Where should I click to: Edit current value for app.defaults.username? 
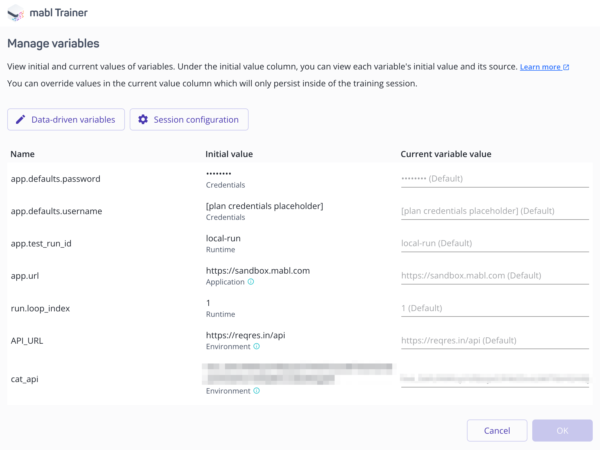(x=495, y=211)
